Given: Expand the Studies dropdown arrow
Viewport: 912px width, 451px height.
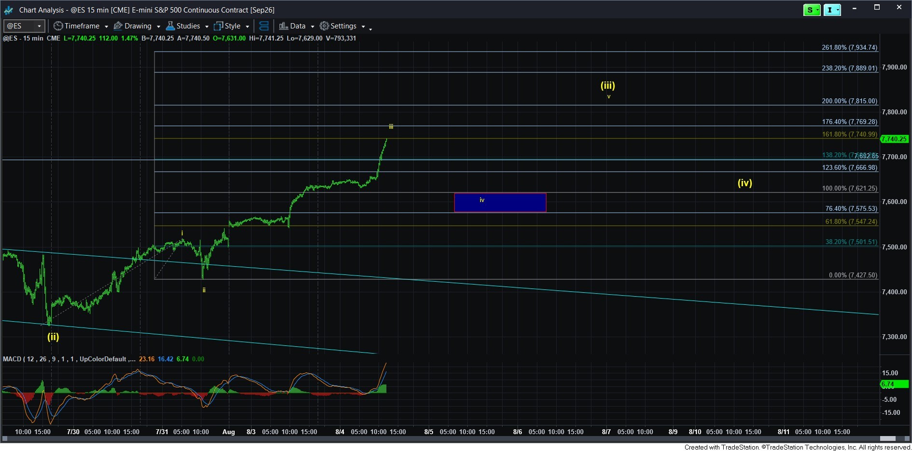Looking at the screenshot, I should coord(207,27).
